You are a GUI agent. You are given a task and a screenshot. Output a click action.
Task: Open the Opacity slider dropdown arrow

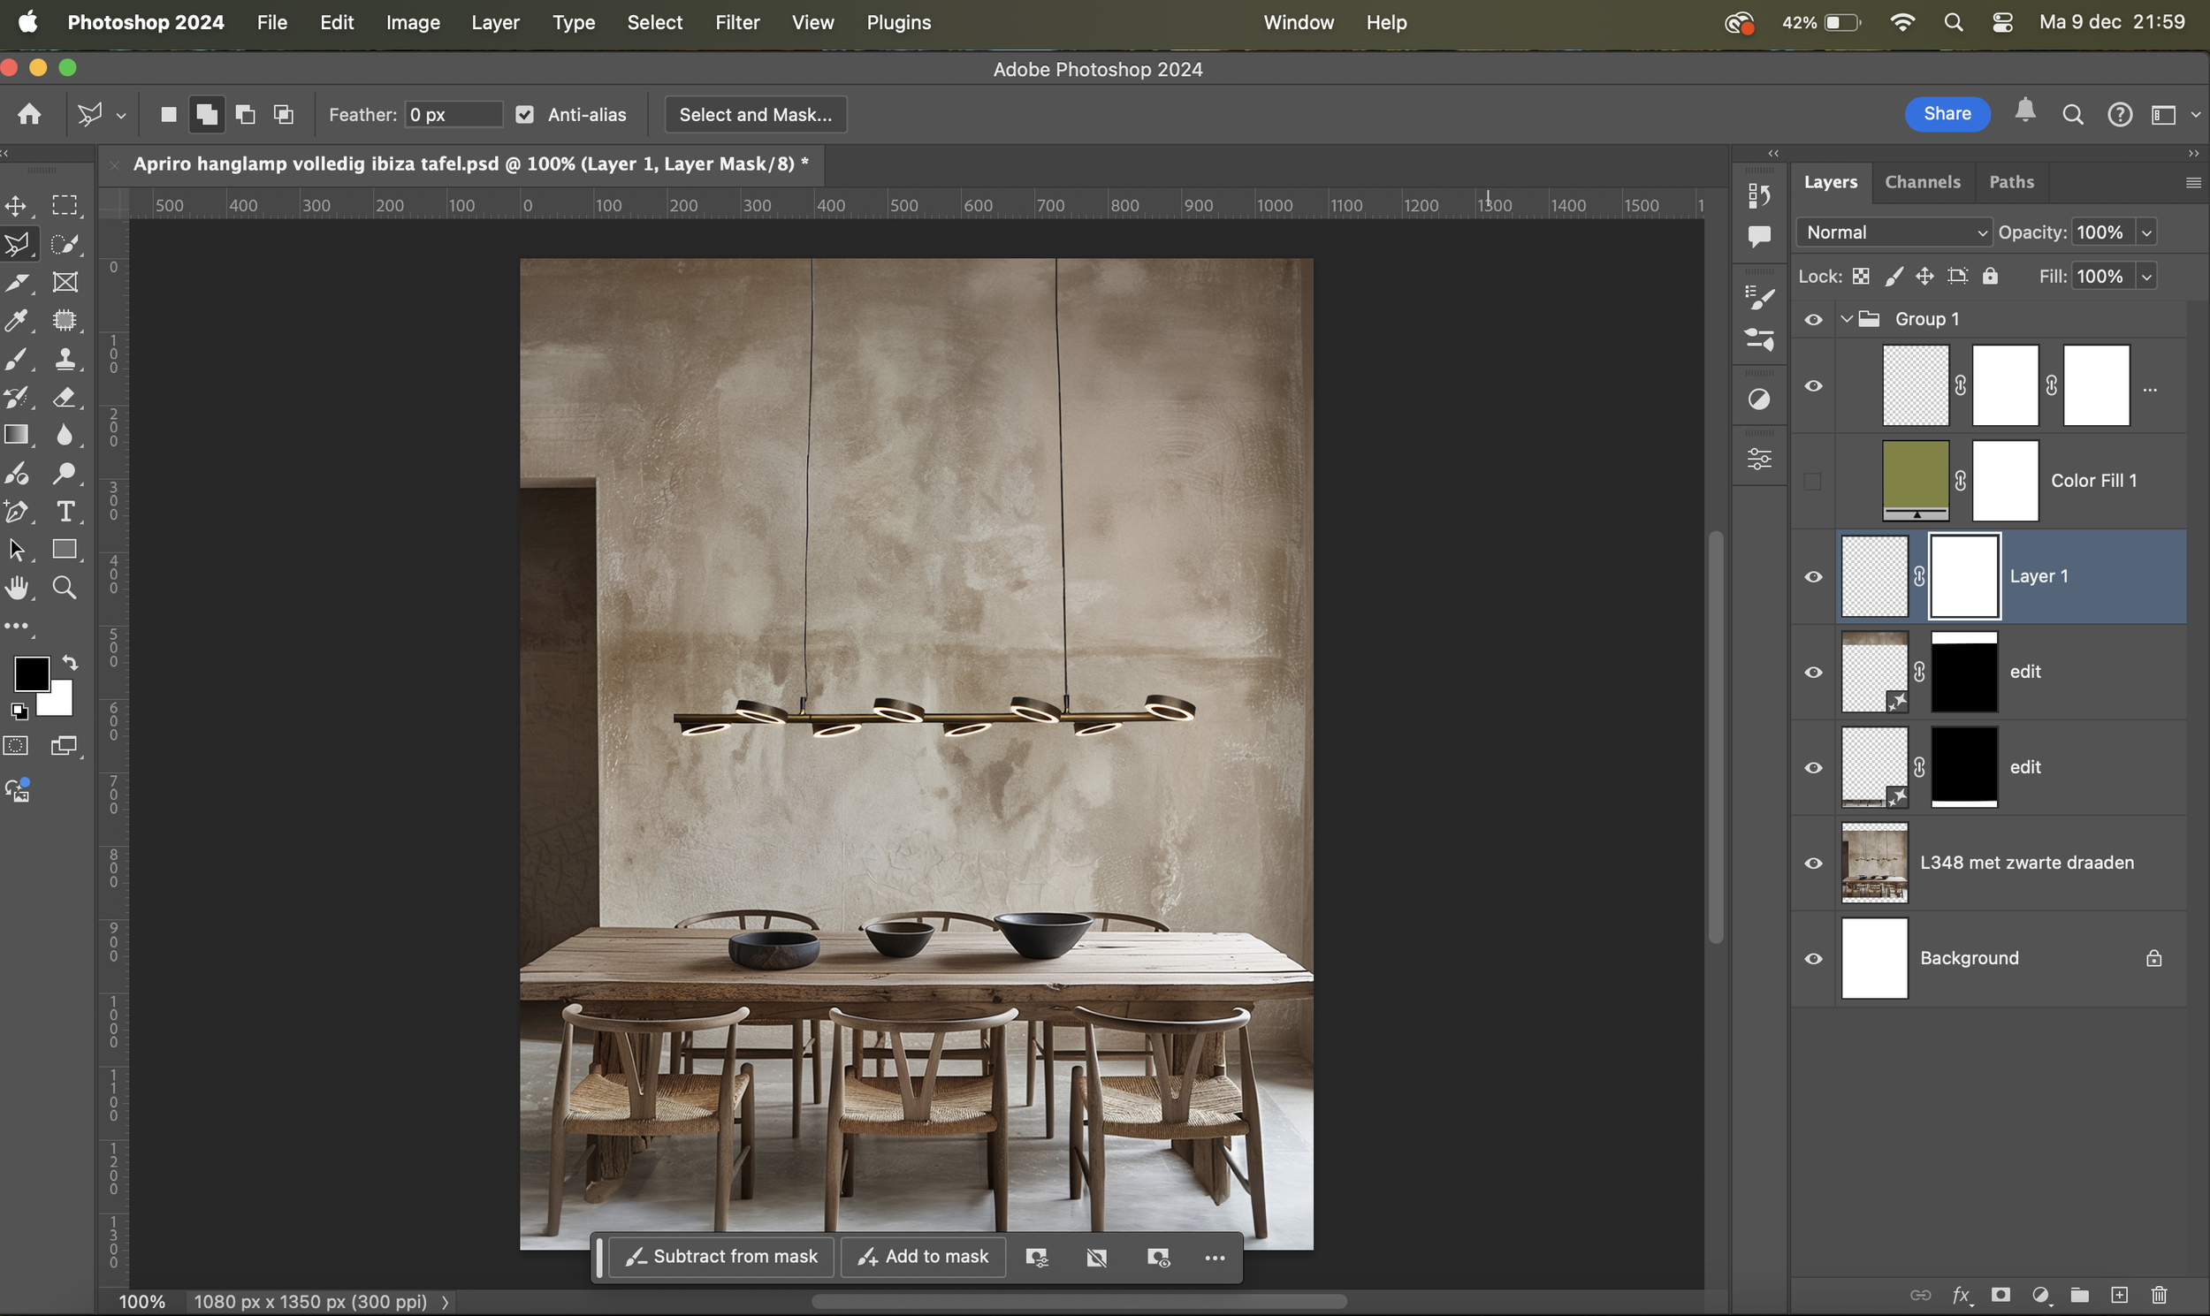[2147, 232]
